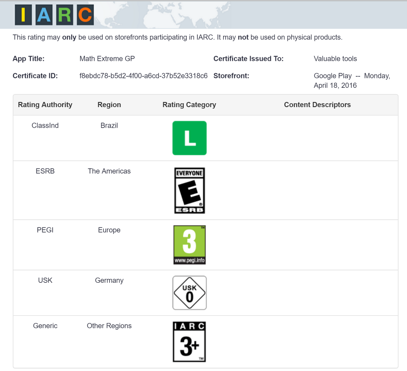Click The Americas region cell

click(109, 171)
